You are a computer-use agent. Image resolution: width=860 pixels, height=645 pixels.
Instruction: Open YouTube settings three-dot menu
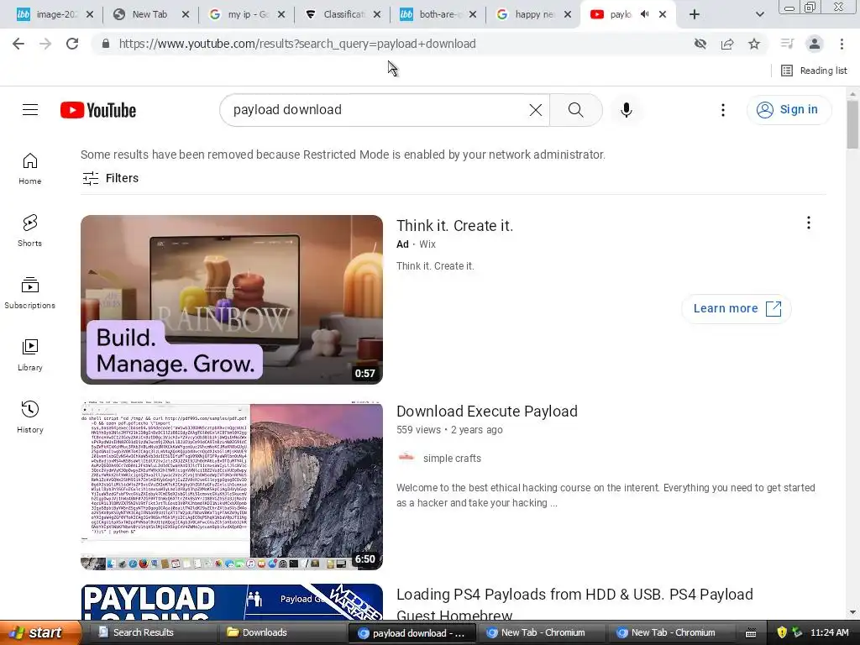tap(723, 110)
